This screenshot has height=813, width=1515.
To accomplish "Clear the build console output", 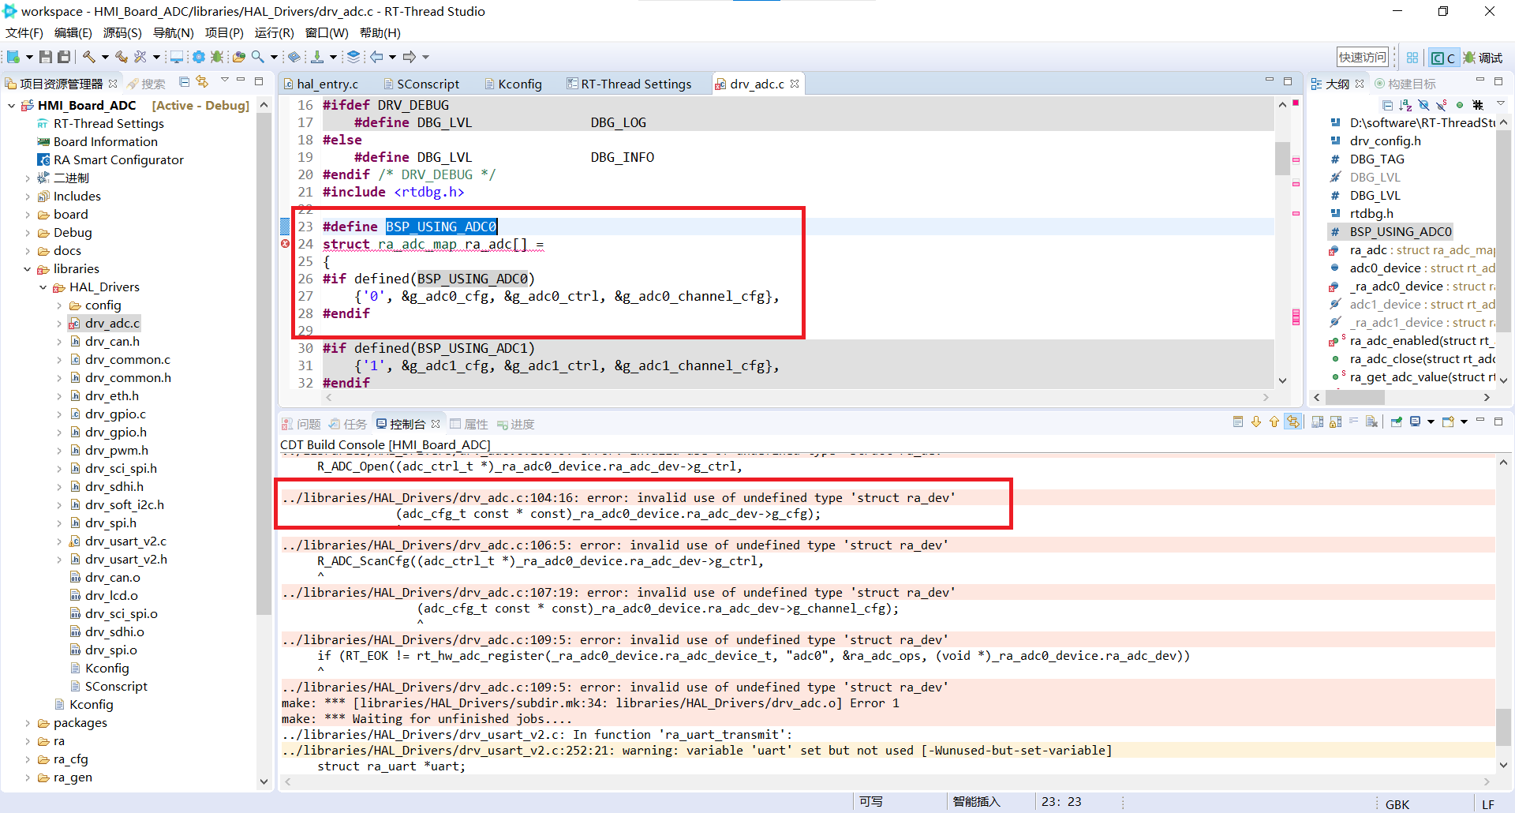I will point(1371,422).
